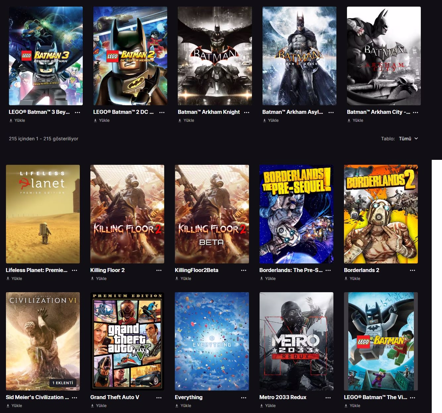This screenshot has width=442, height=413.
Task: Click the Everything title text
Action: [x=188, y=397]
